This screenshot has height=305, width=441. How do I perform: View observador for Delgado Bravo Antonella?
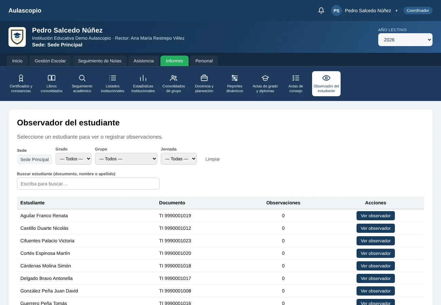(x=376, y=278)
